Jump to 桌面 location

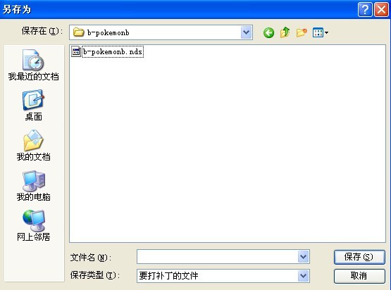[x=33, y=106]
